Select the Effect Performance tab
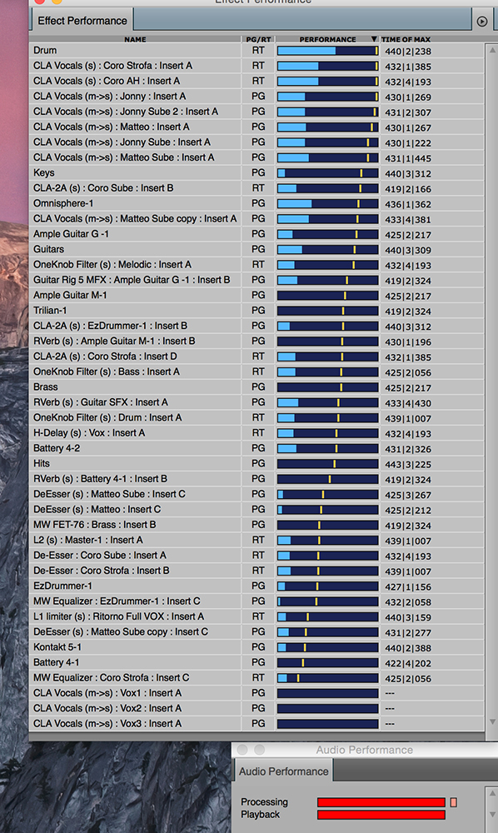This screenshot has width=498, height=833. pos(82,21)
